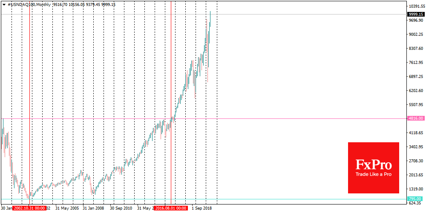Select the cyan 795.00 price level label

415,199
